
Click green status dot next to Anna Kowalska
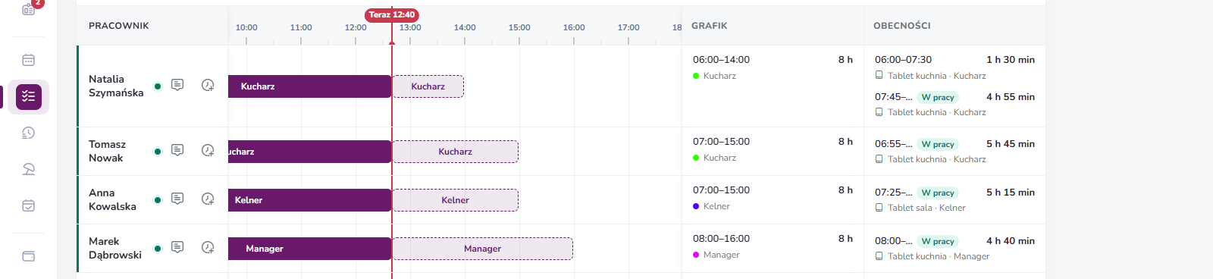coord(158,200)
